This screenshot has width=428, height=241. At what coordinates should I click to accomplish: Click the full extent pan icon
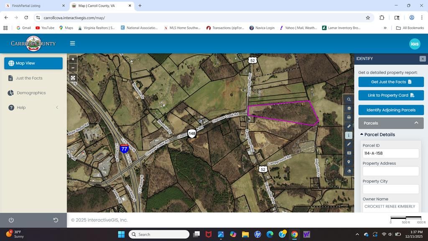(73, 78)
